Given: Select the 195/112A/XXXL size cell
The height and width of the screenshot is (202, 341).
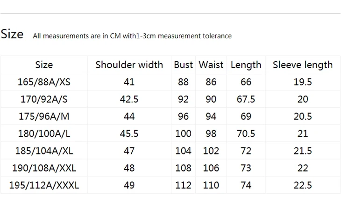Looking at the screenshot, I should tap(44, 185).
